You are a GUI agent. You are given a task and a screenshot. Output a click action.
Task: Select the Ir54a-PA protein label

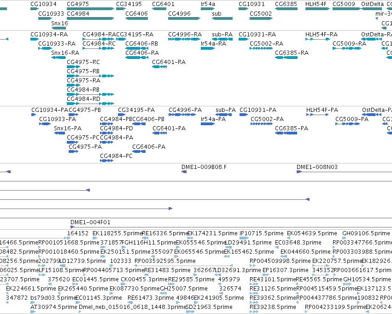(213, 119)
